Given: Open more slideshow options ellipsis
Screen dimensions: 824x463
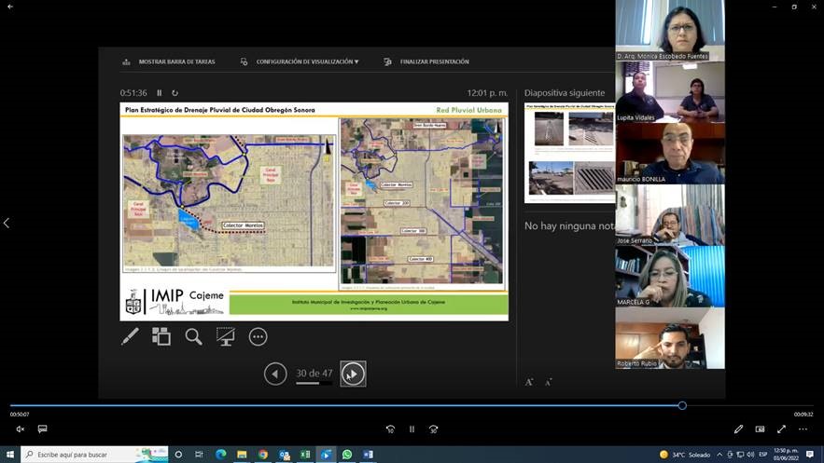Looking at the screenshot, I should (x=258, y=336).
